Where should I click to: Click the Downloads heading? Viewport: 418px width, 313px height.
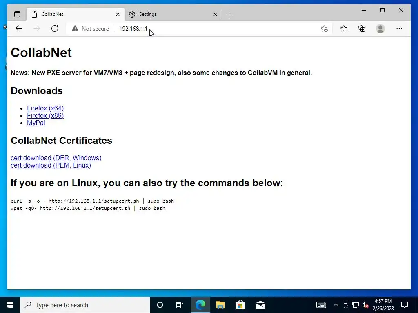point(36,91)
